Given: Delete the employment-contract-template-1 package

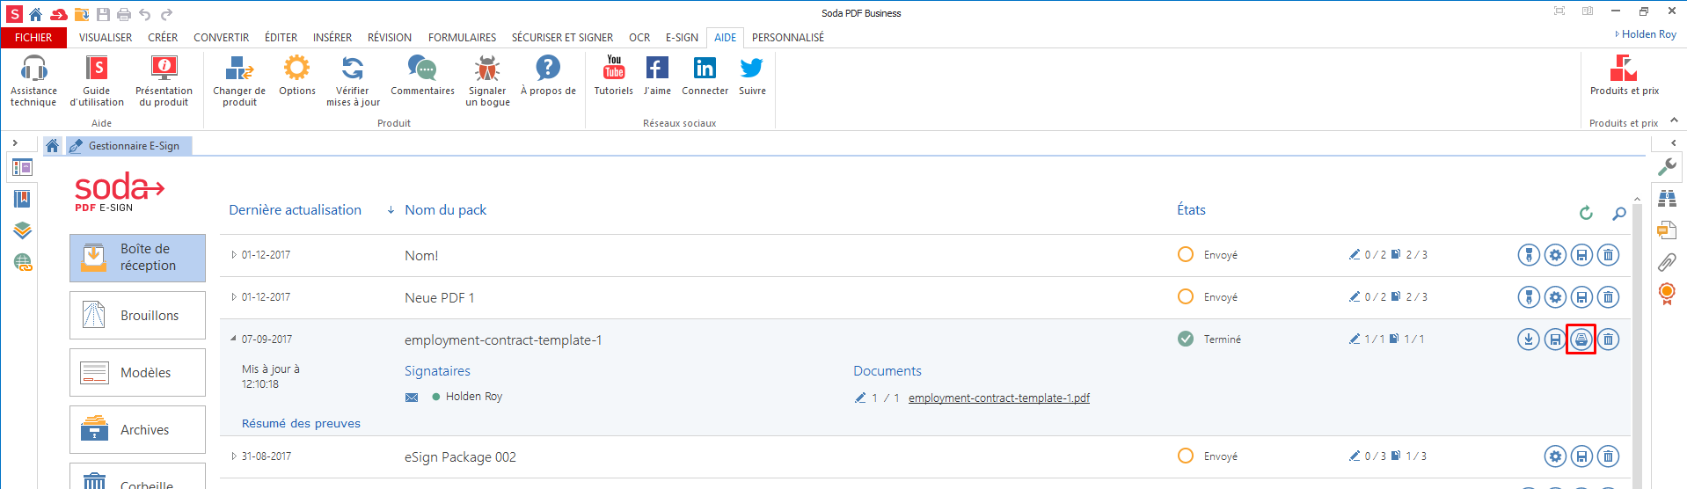Looking at the screenshot, I should (1608, 339).
